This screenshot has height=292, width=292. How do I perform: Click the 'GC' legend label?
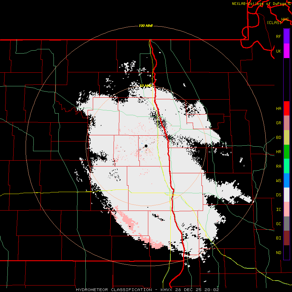(x=279, y=224)
